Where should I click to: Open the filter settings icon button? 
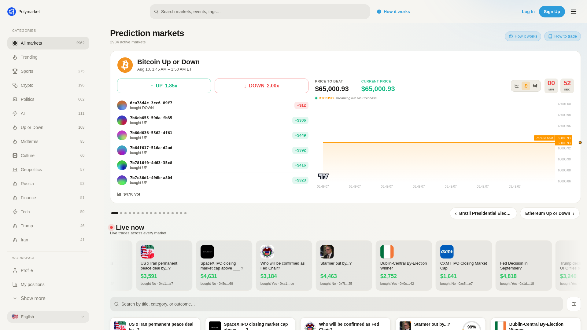574,304
